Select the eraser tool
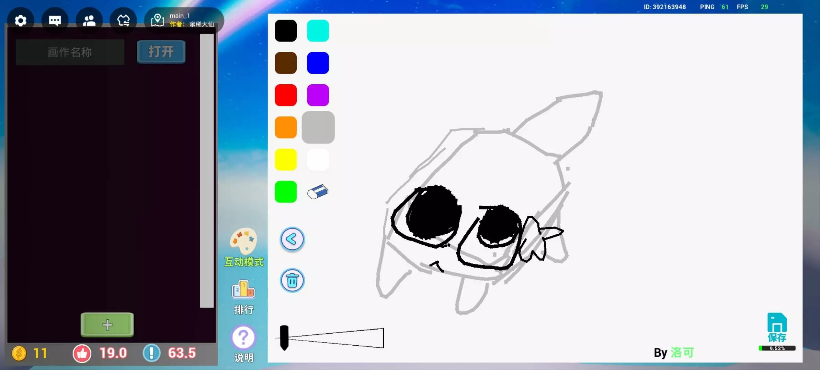 [x=318, y=192]
